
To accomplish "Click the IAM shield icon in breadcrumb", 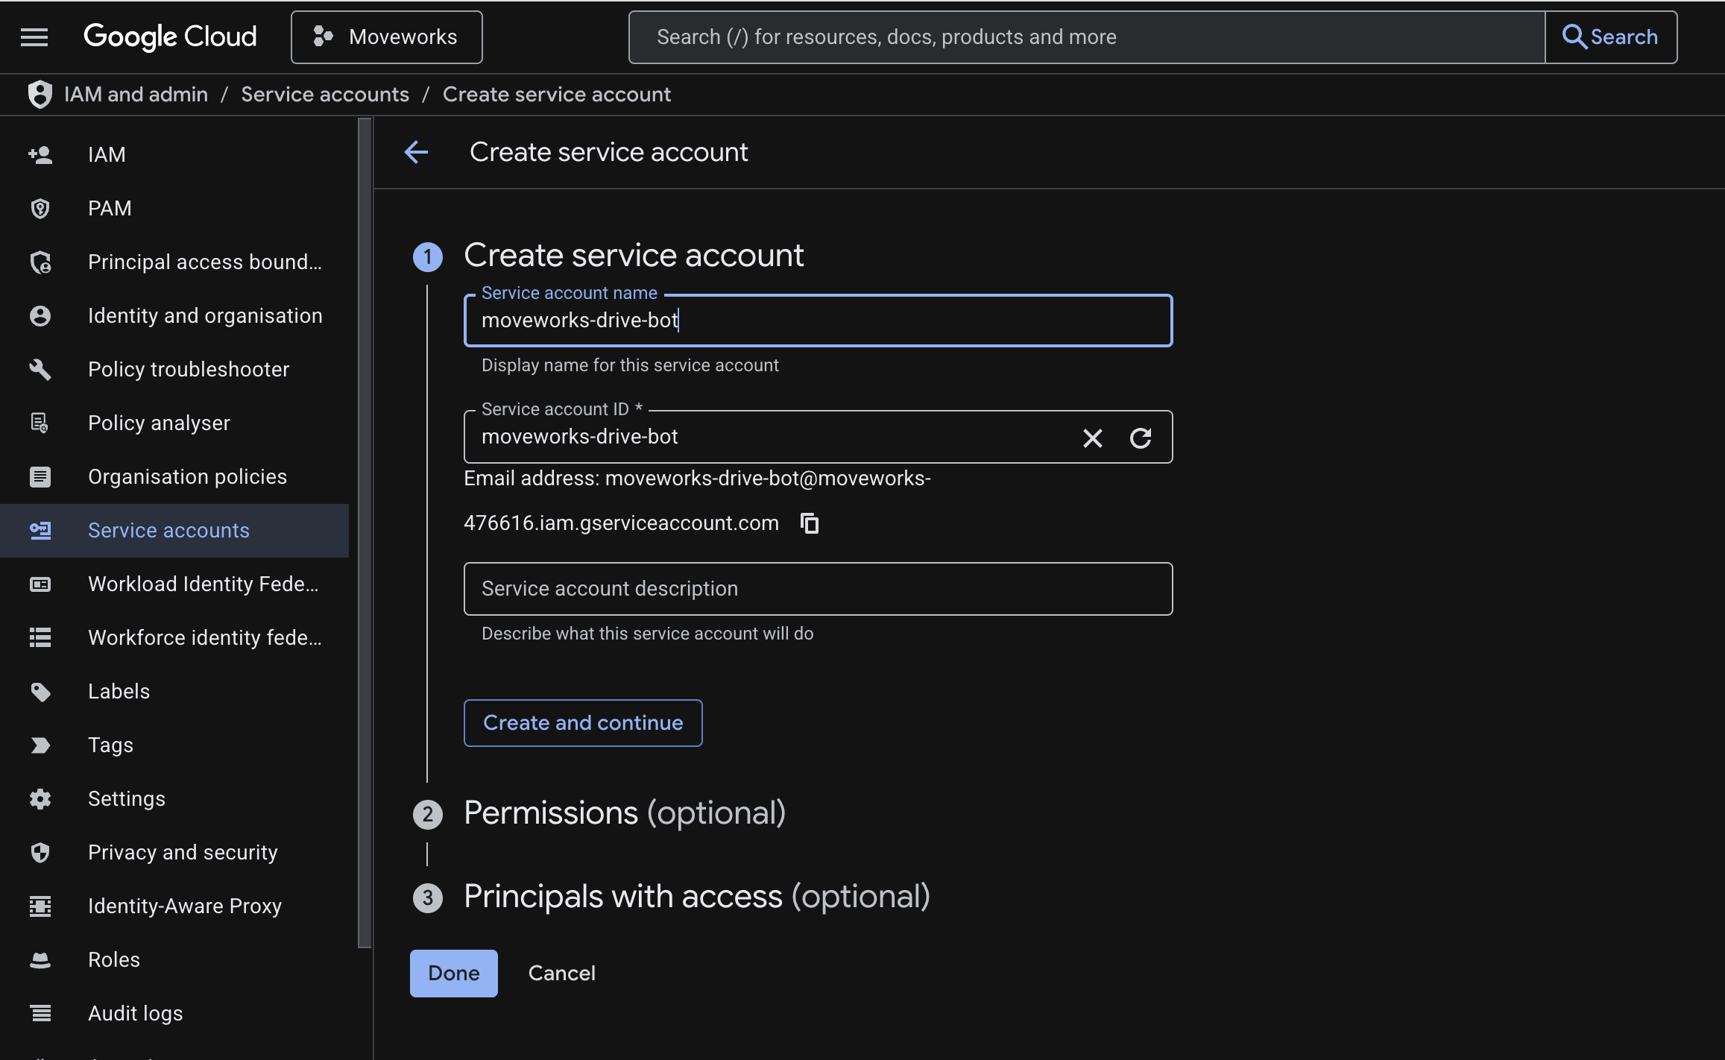I will coord(40,95).
